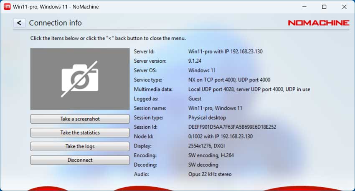
Task: Click the 'Service type:' label
Action: (148, 80)
